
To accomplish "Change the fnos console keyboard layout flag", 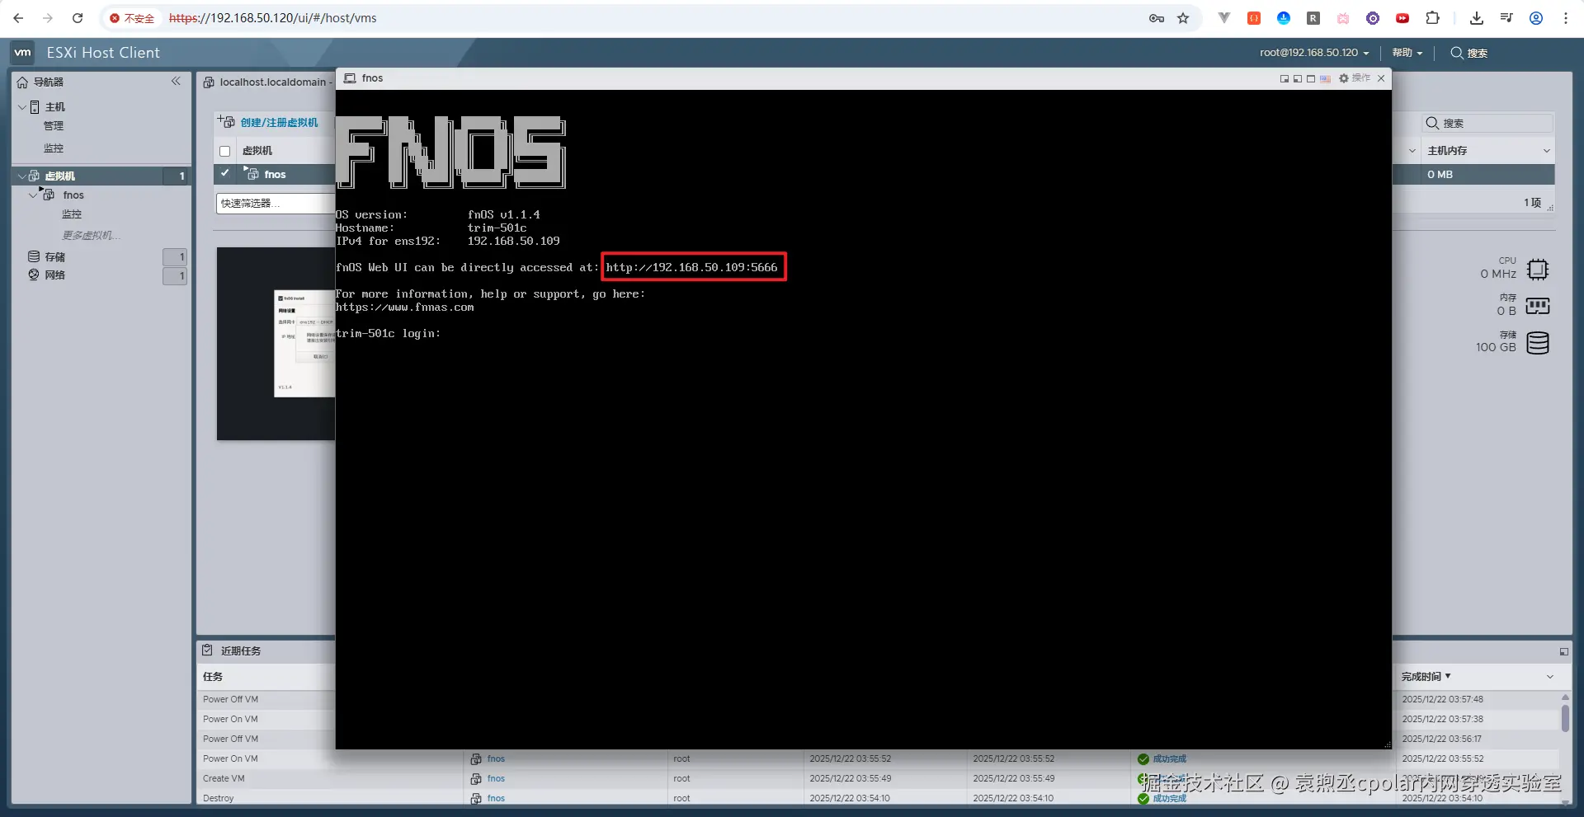I will pos(1325,79).
